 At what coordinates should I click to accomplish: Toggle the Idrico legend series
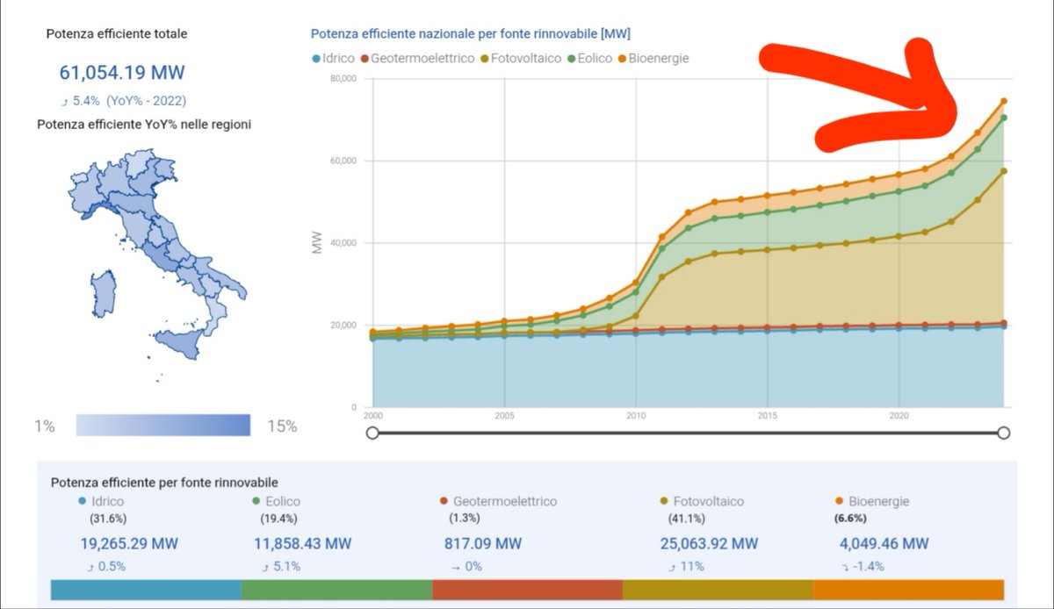tap(335, 58)
